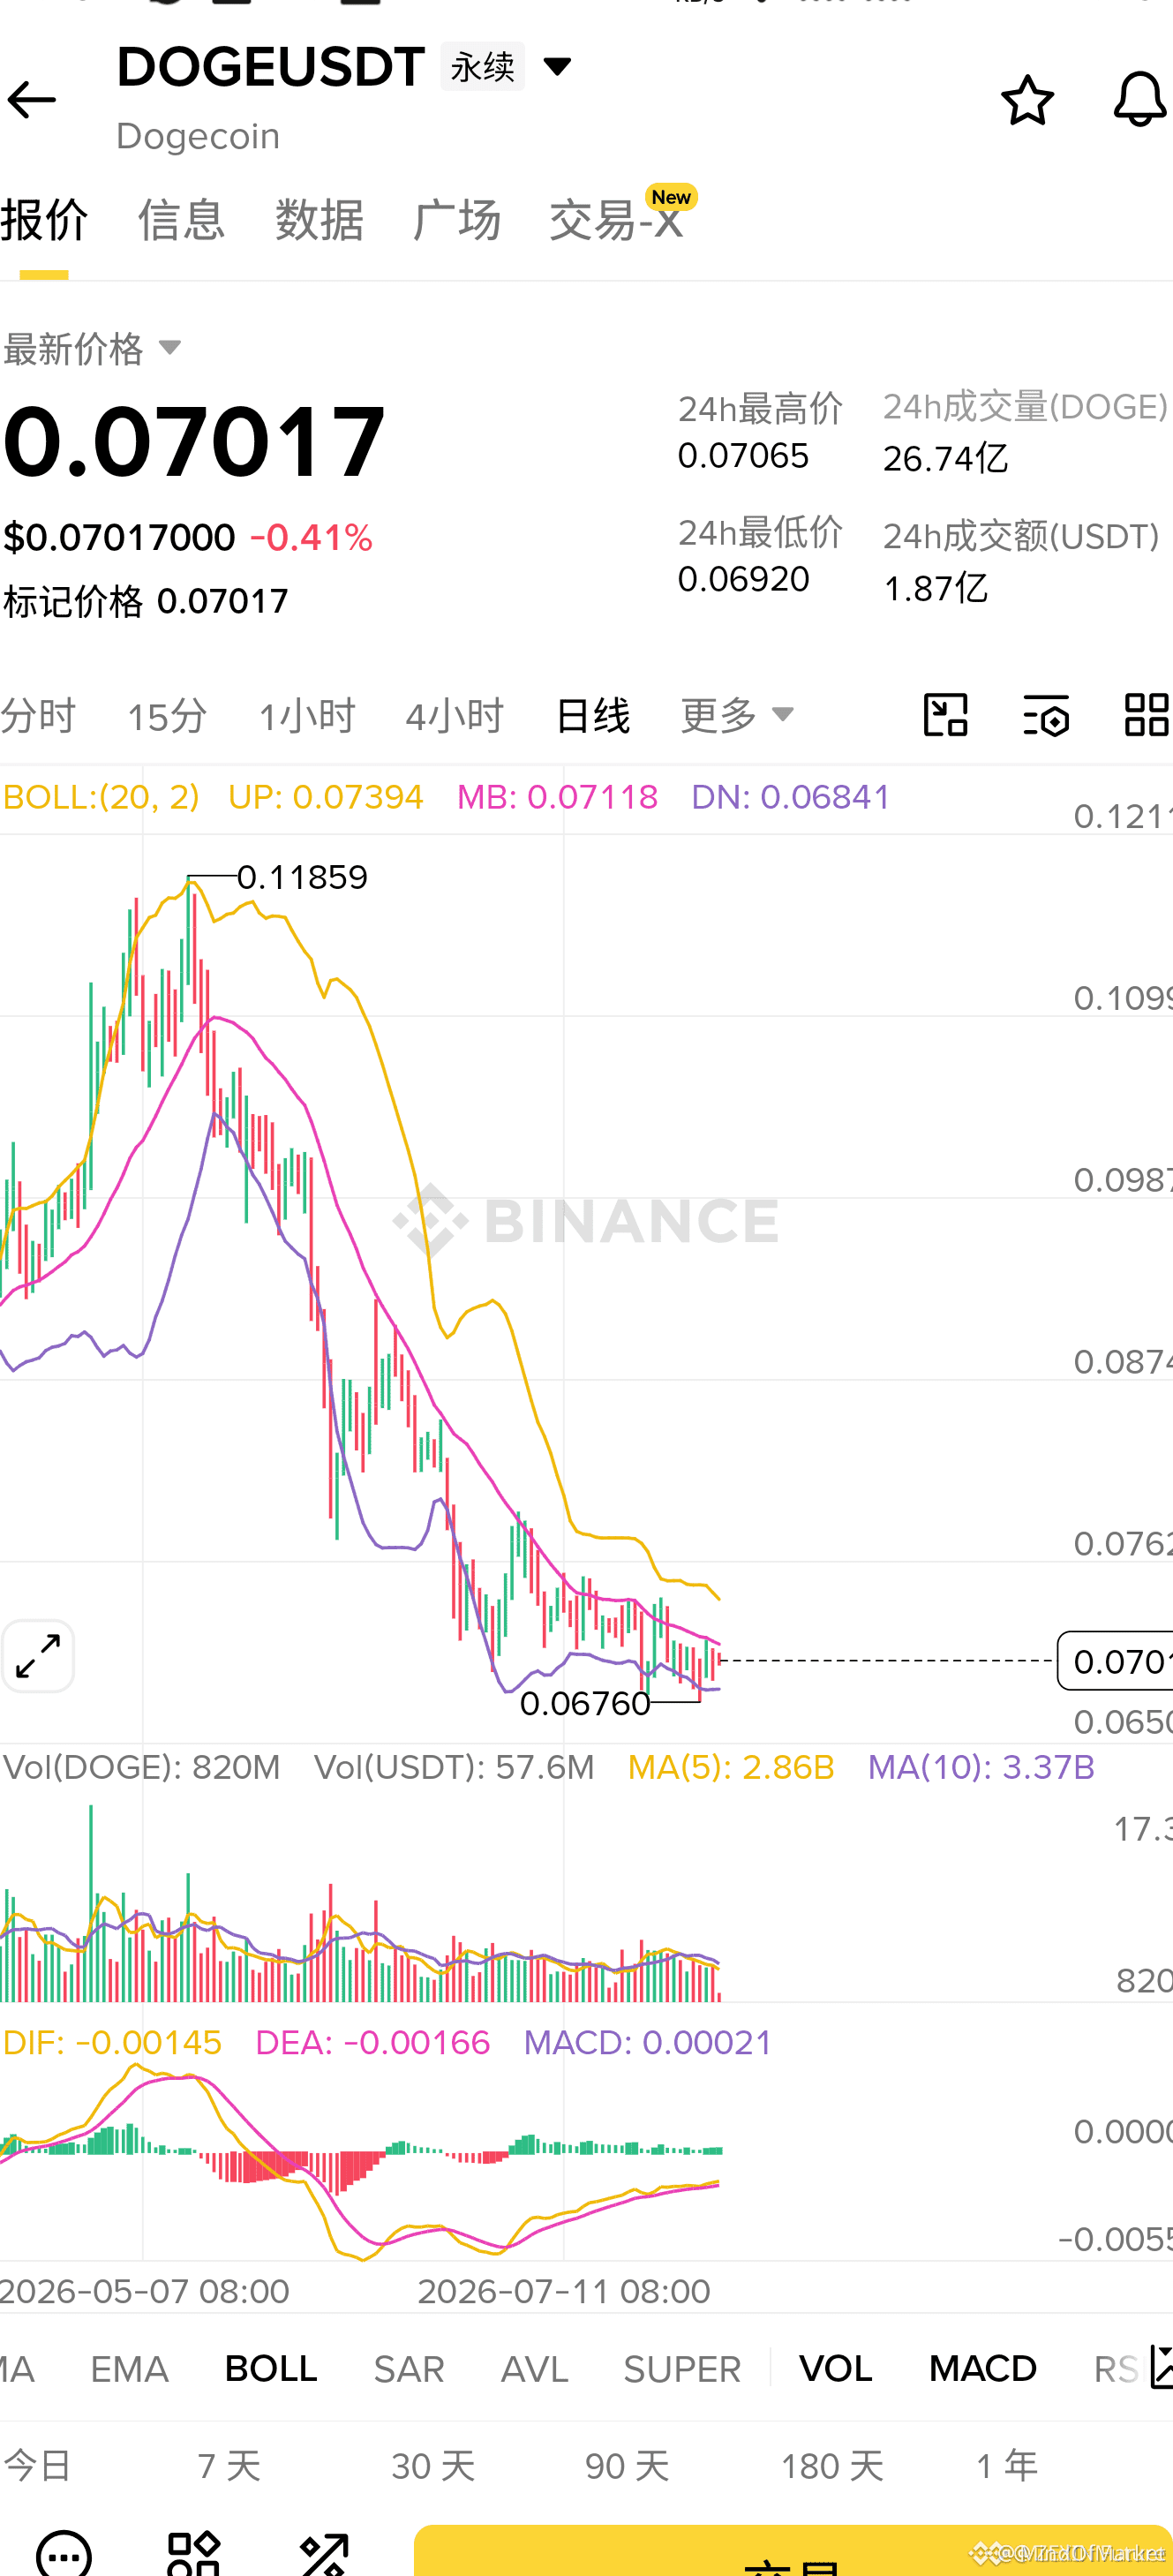Tap the bottom bar icon right of grid
The width and height of the screenshot is (1173, 2576).
point(324,2554)
